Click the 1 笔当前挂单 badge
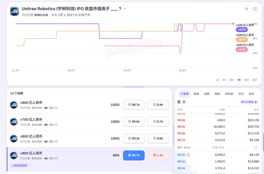This screenshot has width=264, height=174. pos(19,165)
